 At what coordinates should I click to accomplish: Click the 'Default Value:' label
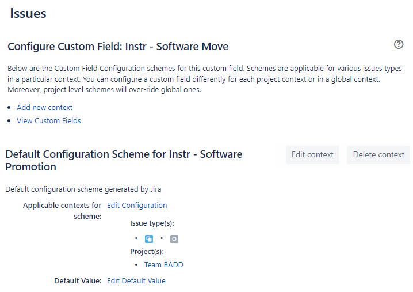pyautogui.click(x=78, y=281)
